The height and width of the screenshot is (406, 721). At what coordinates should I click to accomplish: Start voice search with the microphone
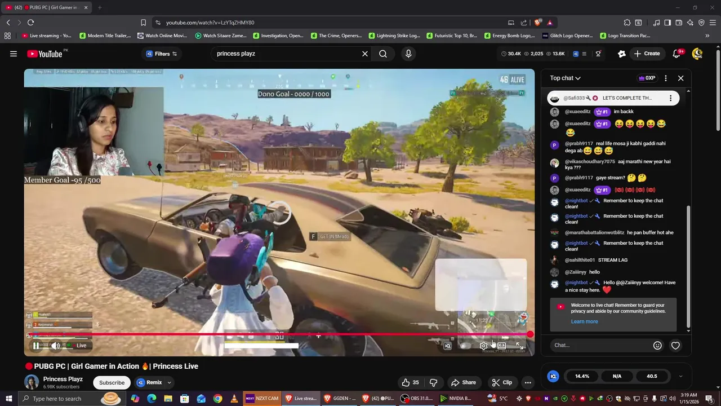[x=408, y=54]
